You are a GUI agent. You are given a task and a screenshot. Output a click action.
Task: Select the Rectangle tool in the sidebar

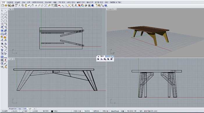click(5, 21)
